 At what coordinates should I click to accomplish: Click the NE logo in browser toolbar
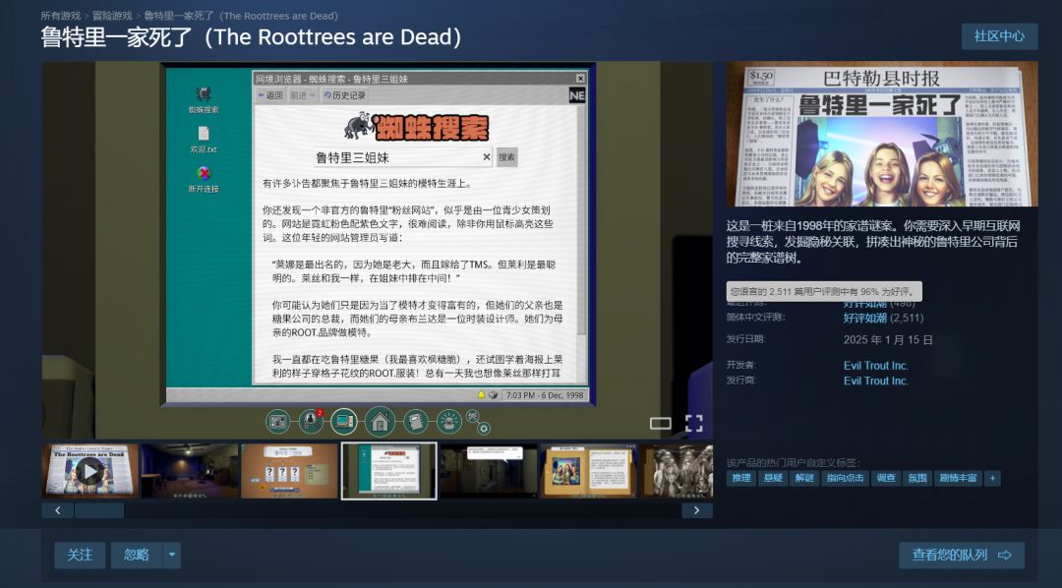pyautogui.click(x=577, y=95)
